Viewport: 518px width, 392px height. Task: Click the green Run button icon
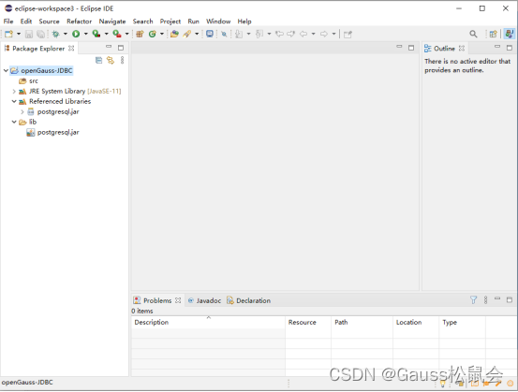click(x=76, y=34)
